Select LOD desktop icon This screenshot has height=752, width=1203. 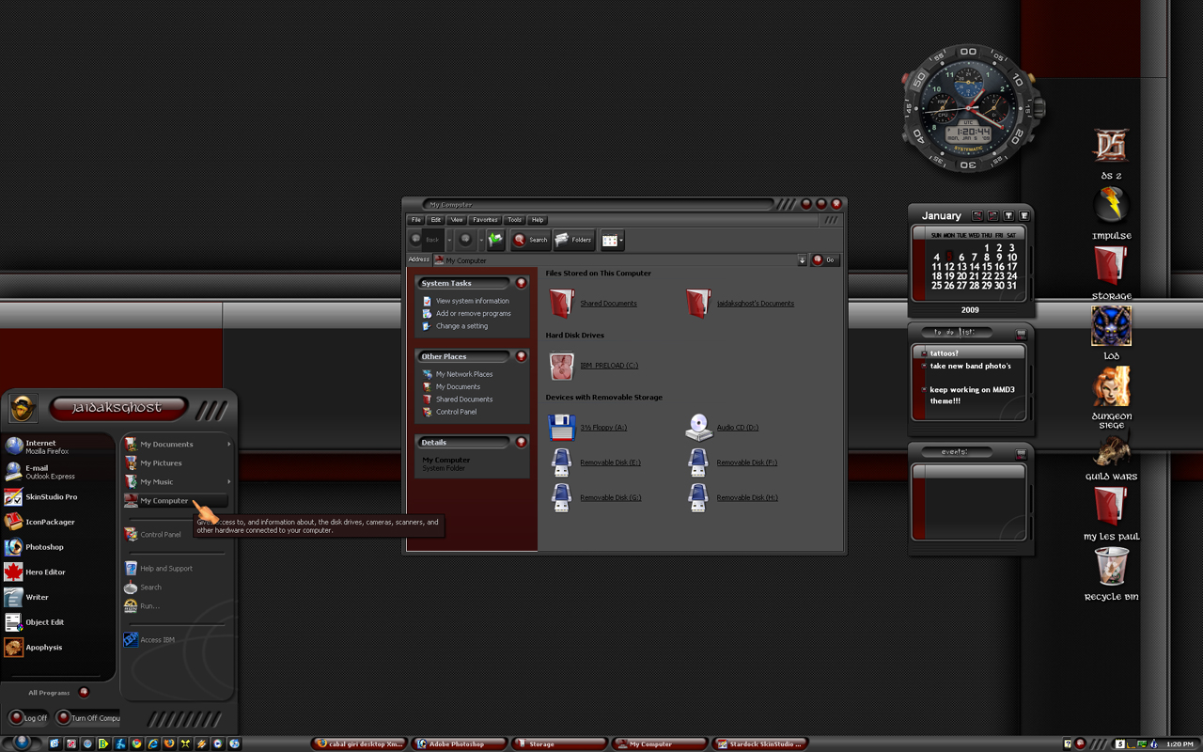pyautogui.click(x=1111, y=333)
